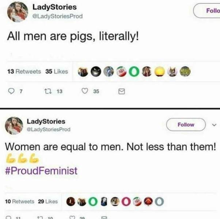Click the last liker avatar on the second tweet
The height and width of the screenshot is (219, 220).
pos(159,201)
